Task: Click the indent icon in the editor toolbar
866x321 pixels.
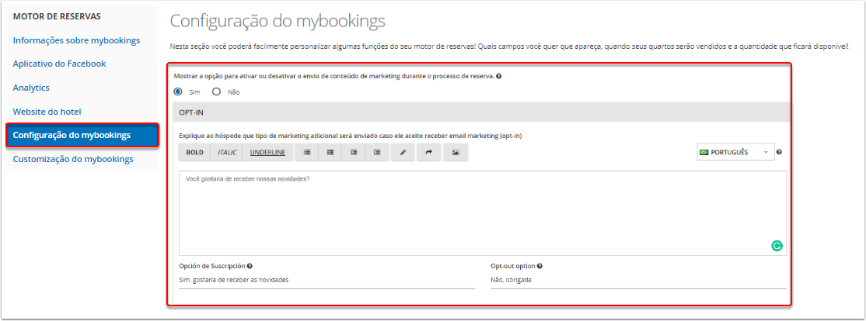Action: coord(377,153)
